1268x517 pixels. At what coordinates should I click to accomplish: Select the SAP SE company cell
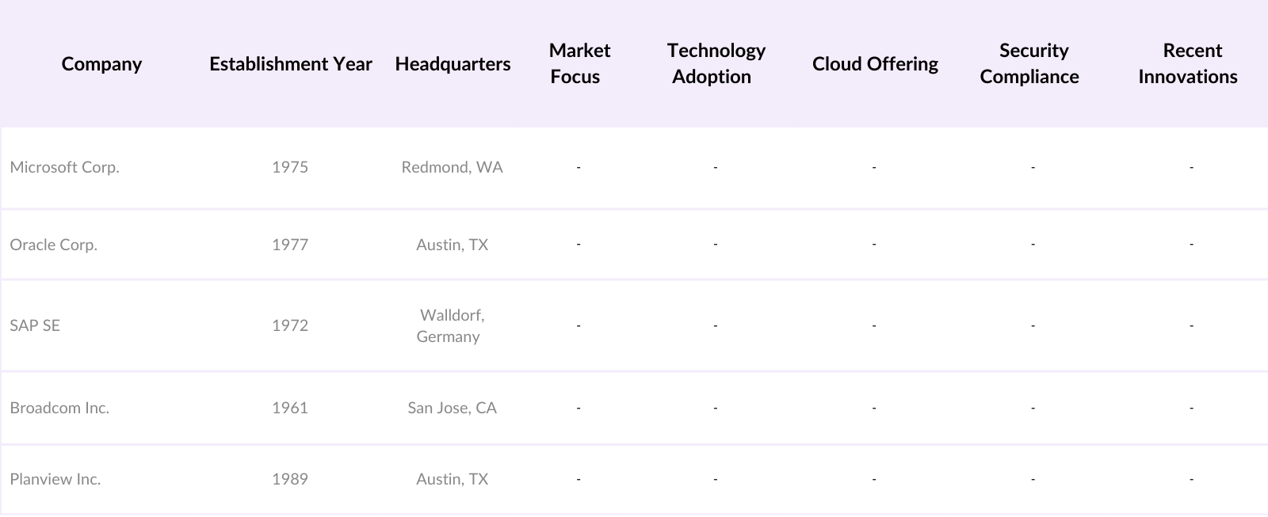35,325
